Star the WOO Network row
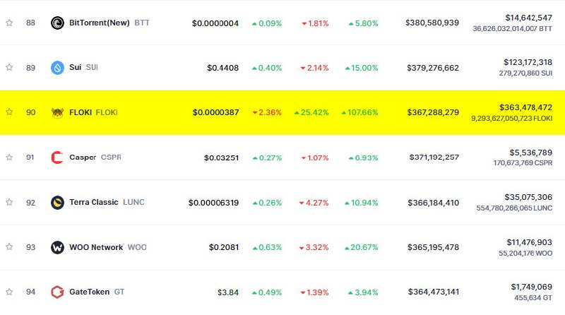Viewport: 565px width, 315px height. (9, 247)
